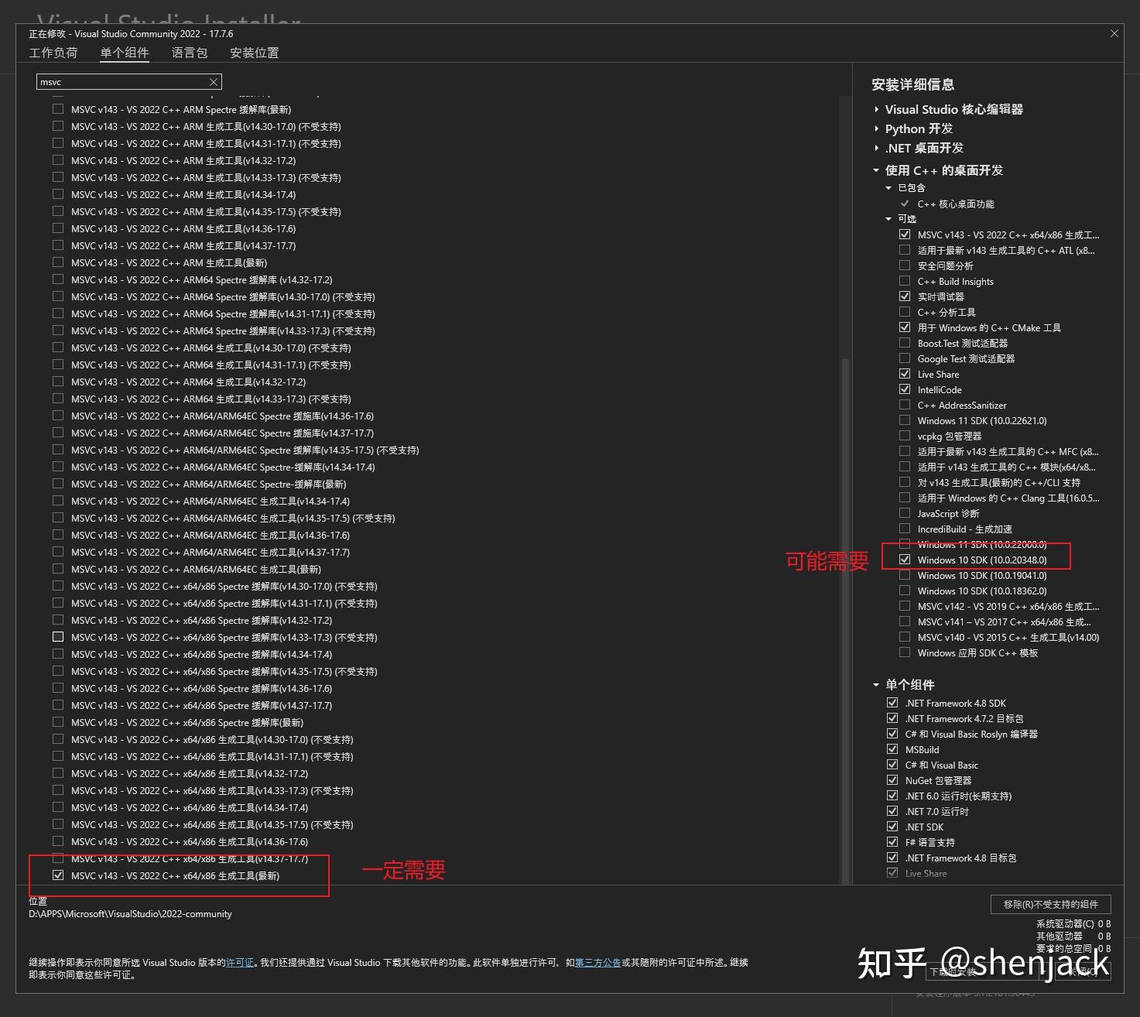Uncheck Windows 10 SDK (10.0.20348.0)
The height and width of the screenshot is (1017, 1140).
pos(905,559)
